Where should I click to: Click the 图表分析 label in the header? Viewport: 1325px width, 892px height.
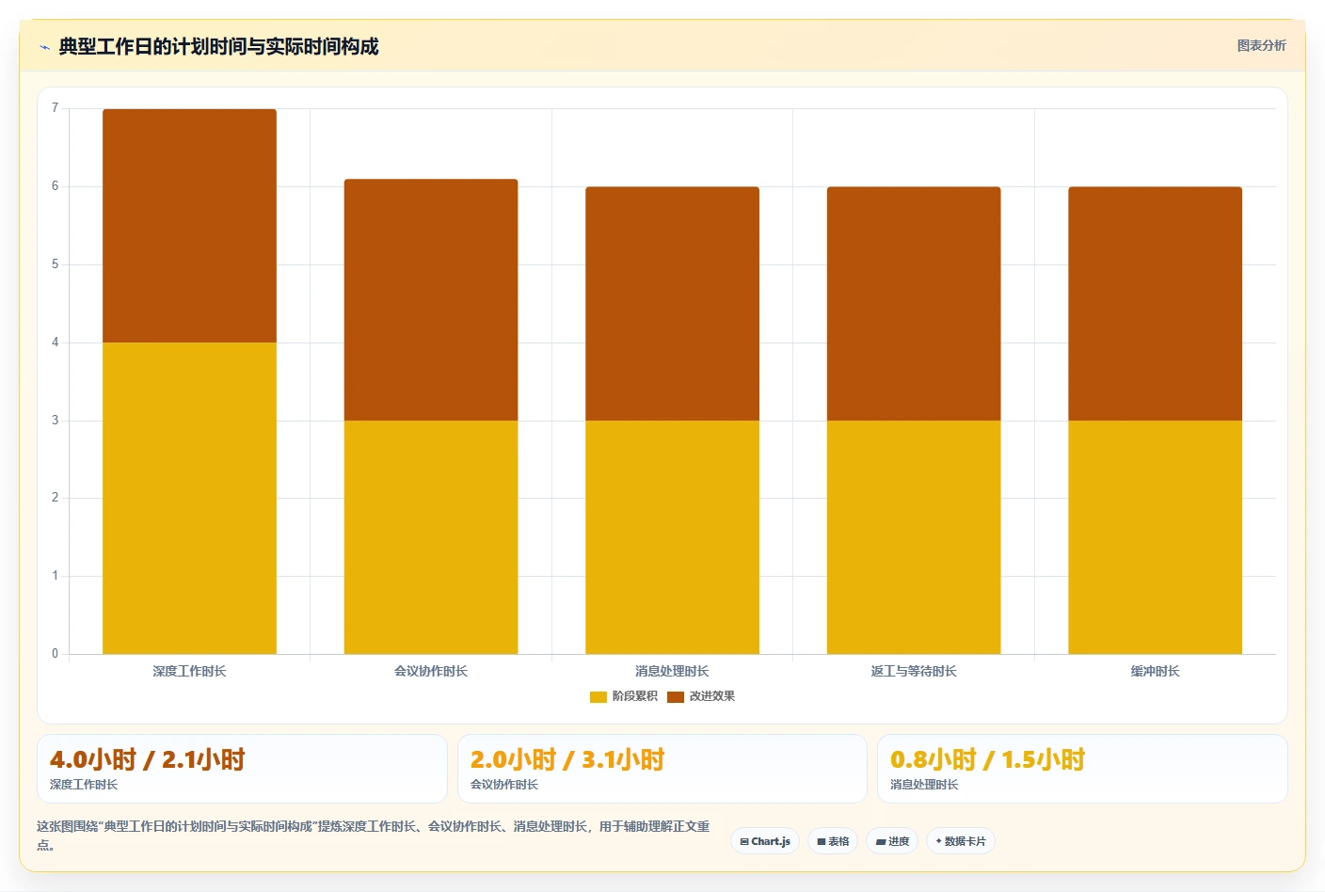click(1261, 45)
